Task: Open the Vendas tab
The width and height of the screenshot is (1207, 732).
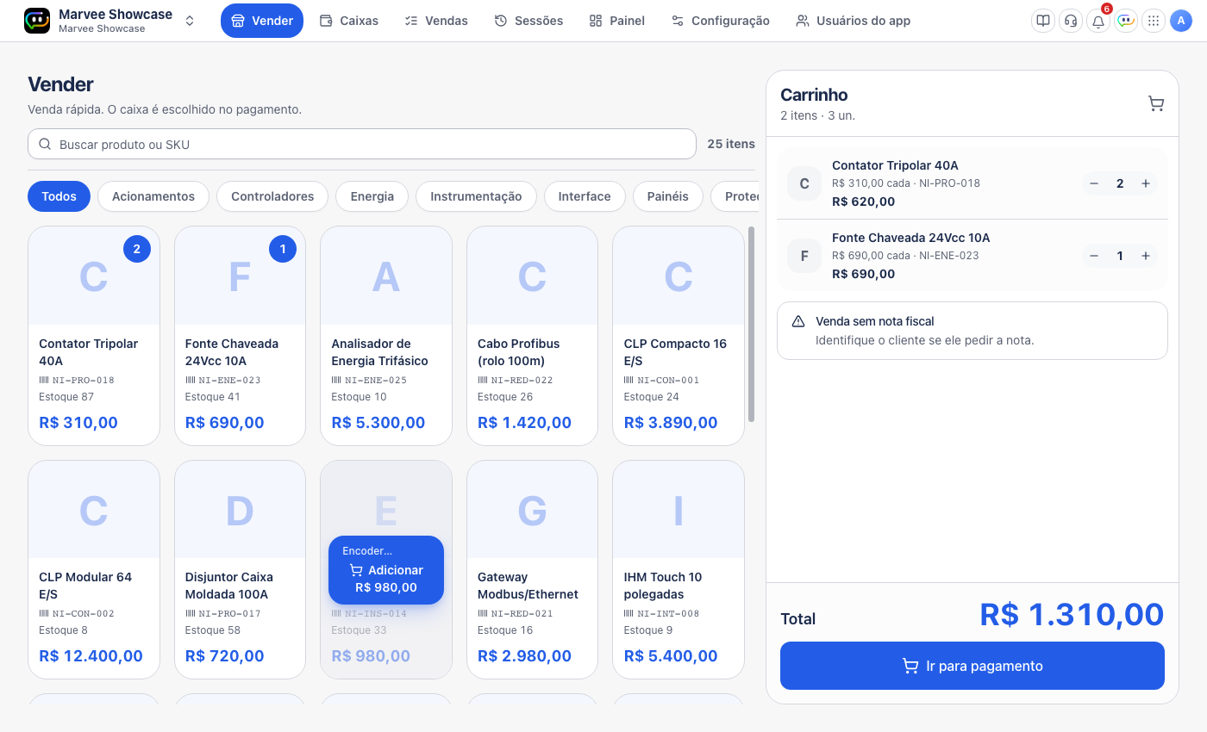Action: click(436, 21)
